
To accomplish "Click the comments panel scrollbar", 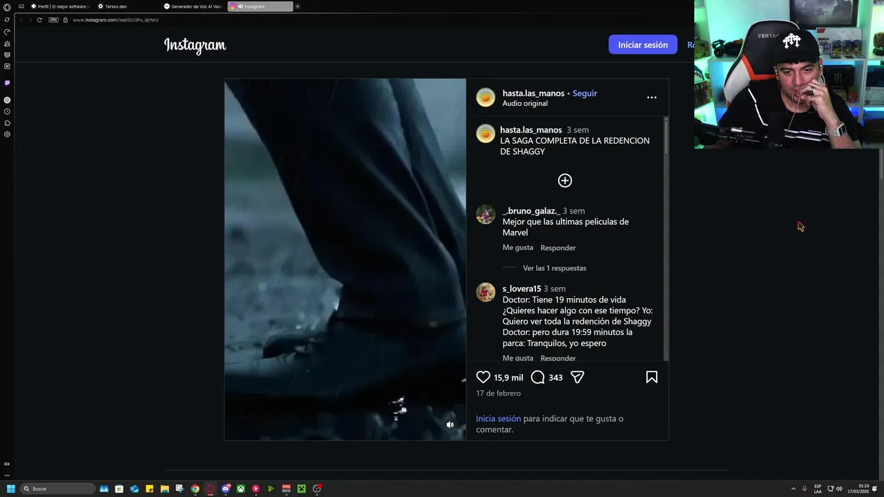I will (x=666, y=238).
